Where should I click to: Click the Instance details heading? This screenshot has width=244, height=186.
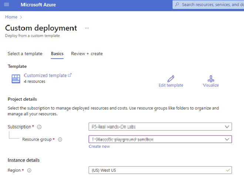(24, 160)
